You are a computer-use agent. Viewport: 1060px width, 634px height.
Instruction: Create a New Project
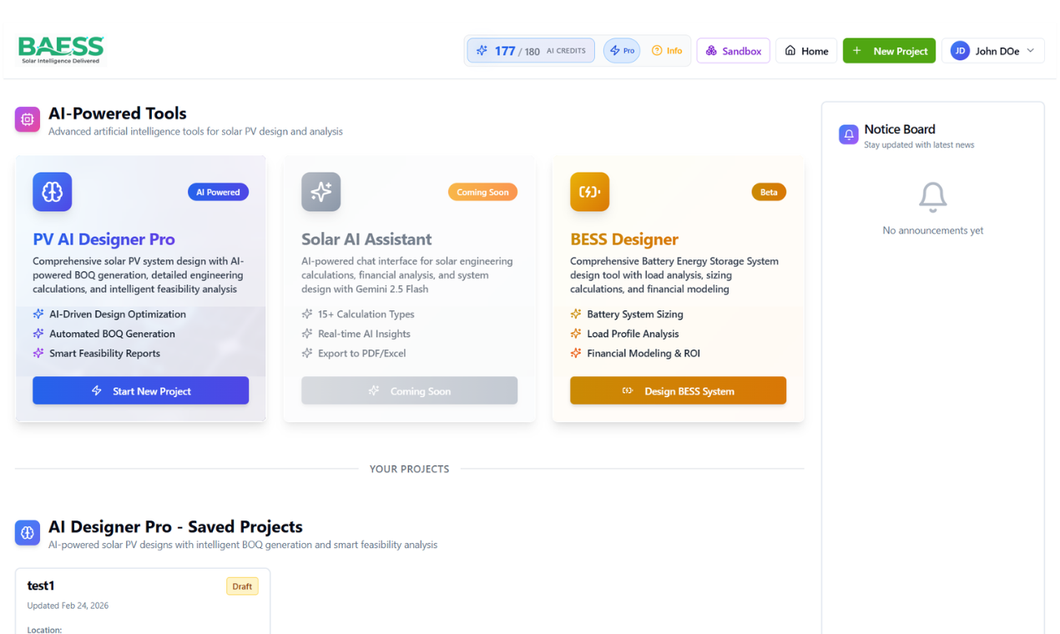pyautogui.click(x=889, y=51)
